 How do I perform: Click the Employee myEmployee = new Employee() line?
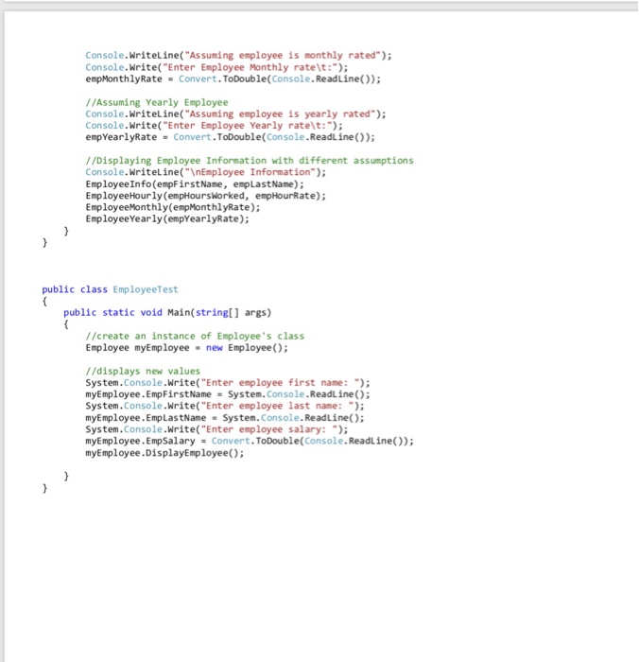click(x=186, y=347)
